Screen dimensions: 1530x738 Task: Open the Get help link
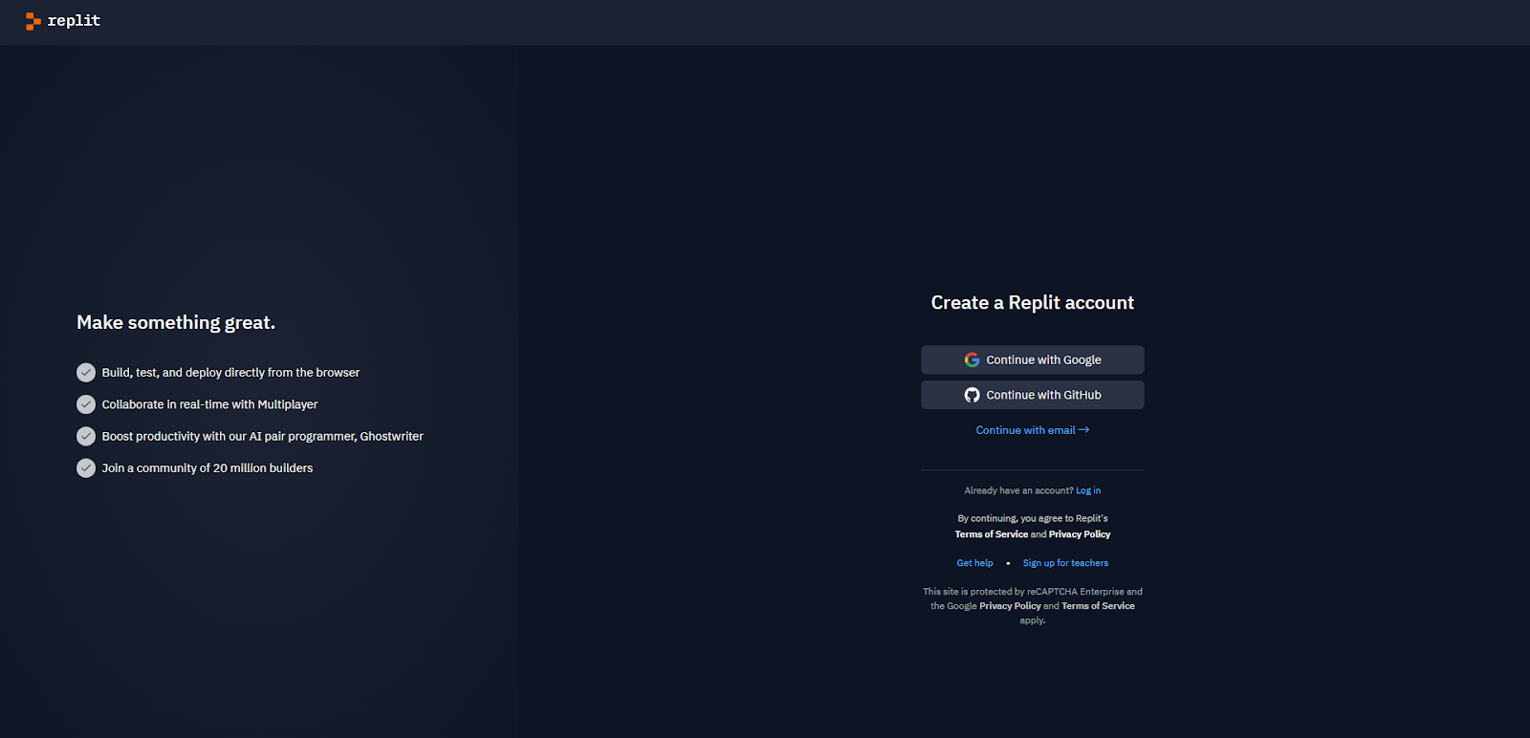point(974,563)
